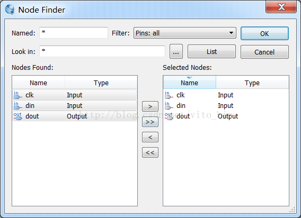This screenshot has height=218, width=301.
Task: Add selected node with the > button
Action: pyautogui.click(x=150, y=106)
